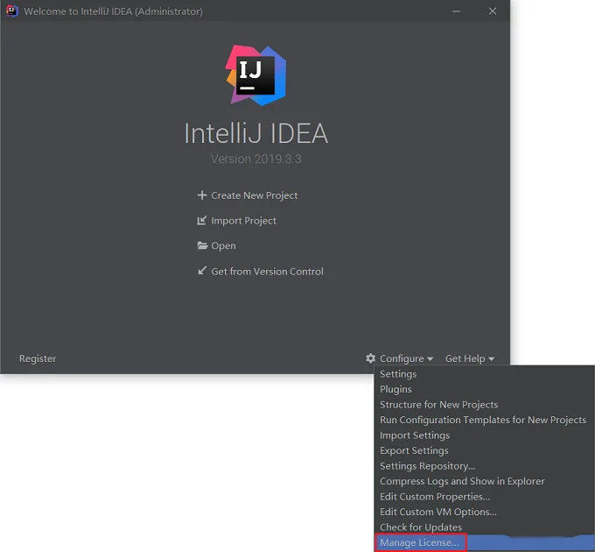Click the small IntelliJ icon in title bar
The height and width of the screenshot is (552, 595).
tap(11, 11)
